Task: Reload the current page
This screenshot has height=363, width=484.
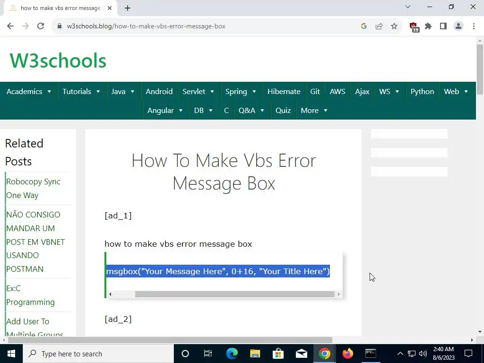Action: click(41, 26)
